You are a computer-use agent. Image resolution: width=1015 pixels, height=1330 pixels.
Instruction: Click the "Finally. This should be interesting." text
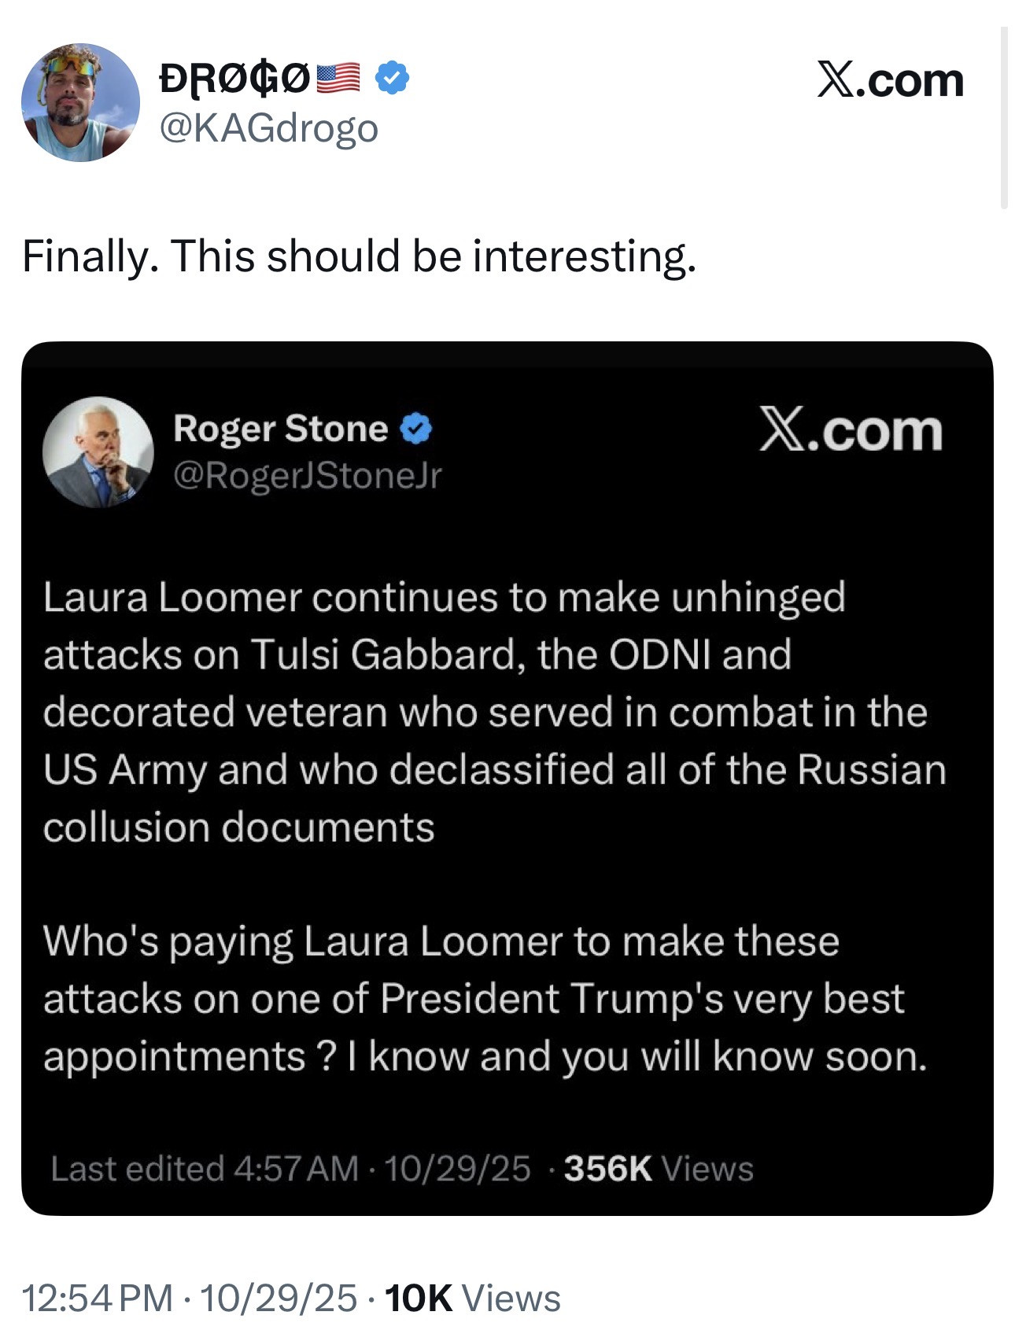359,256
